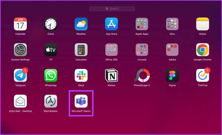Screen dimensions: 222x135
Task: Open the Calendar app
Action: tap(20, 24)
